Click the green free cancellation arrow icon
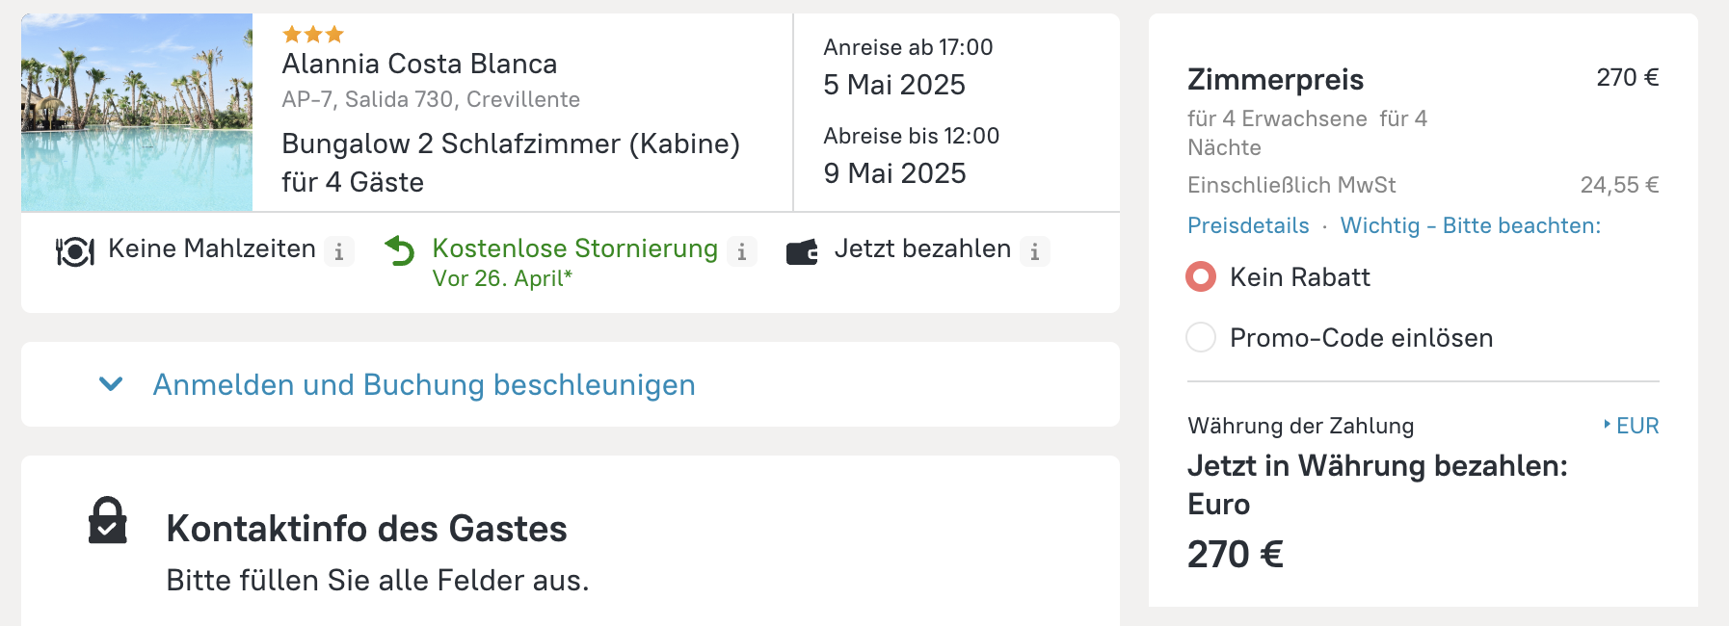1729x626 pixels. (399, 251)
